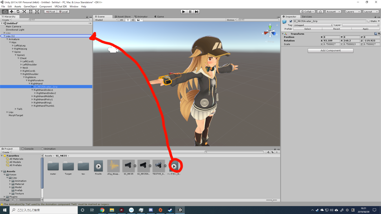The height and width of the screenshot is (214, 381).
Task: Switch to the Console tab
Action: point(28,149)
